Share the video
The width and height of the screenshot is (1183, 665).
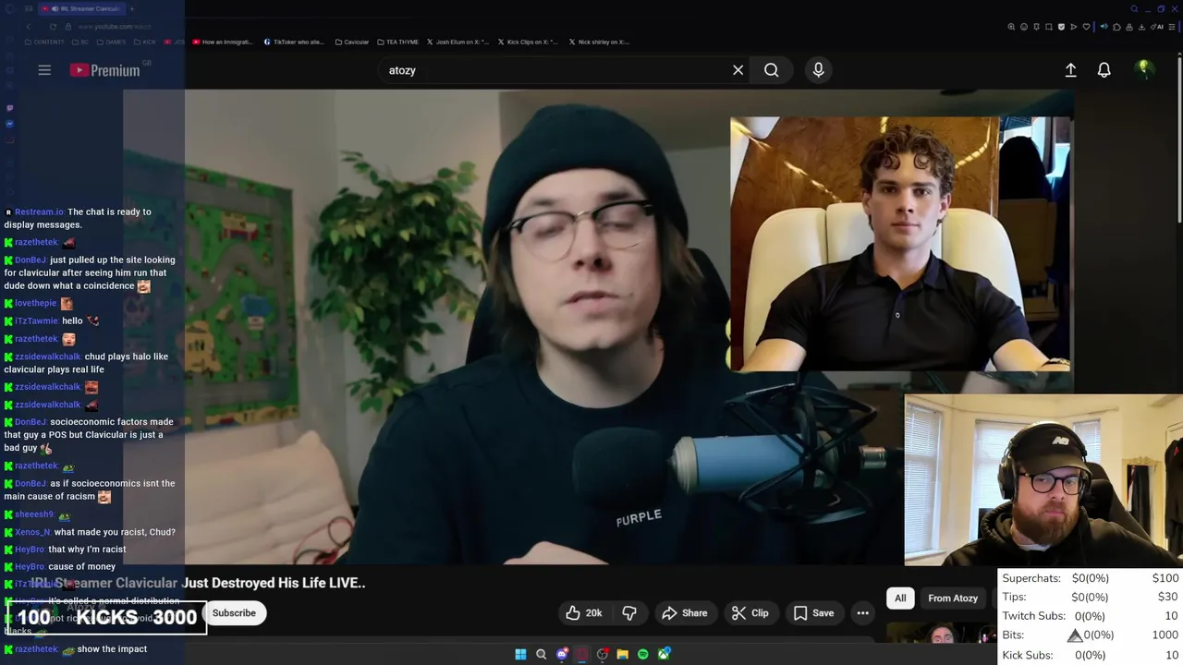coord(685,613)
